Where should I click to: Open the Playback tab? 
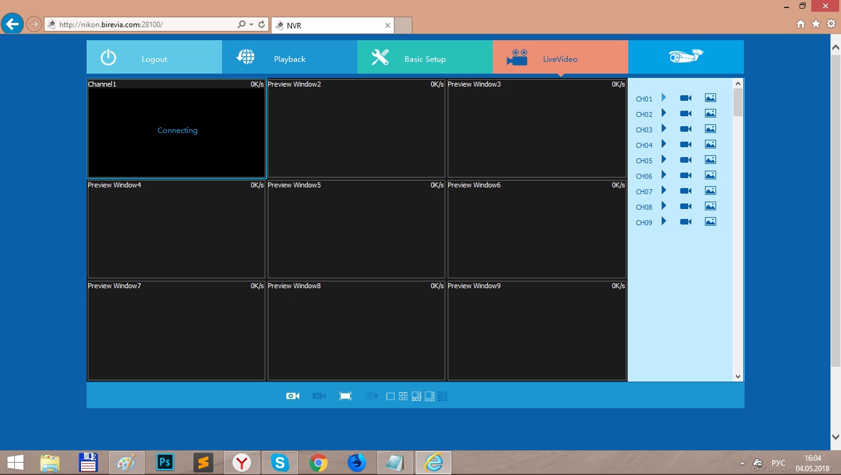tap(289, 58)
